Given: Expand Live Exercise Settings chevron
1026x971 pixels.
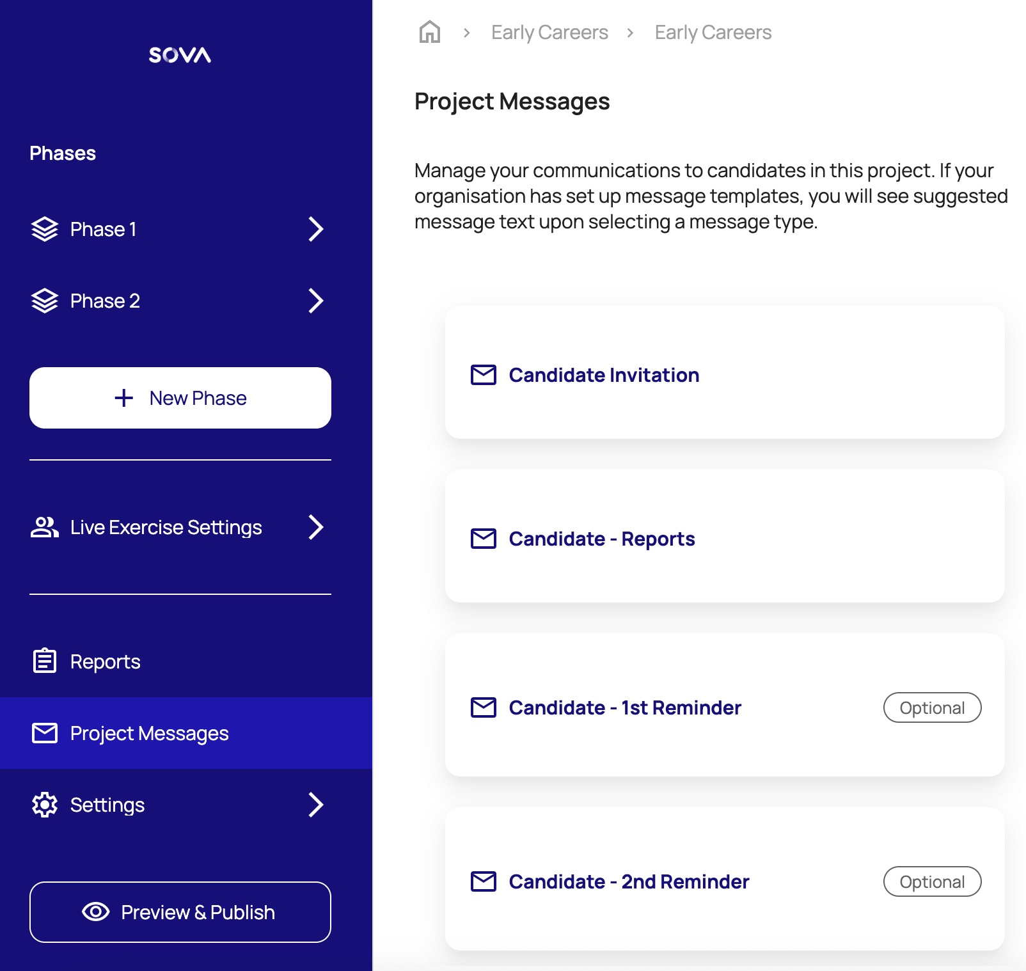Looking at the screenshot, I should (315, 527).
